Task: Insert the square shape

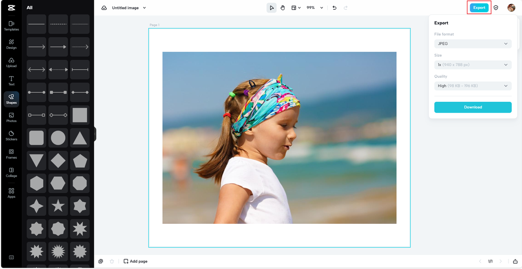Action: tap(80, 115)
